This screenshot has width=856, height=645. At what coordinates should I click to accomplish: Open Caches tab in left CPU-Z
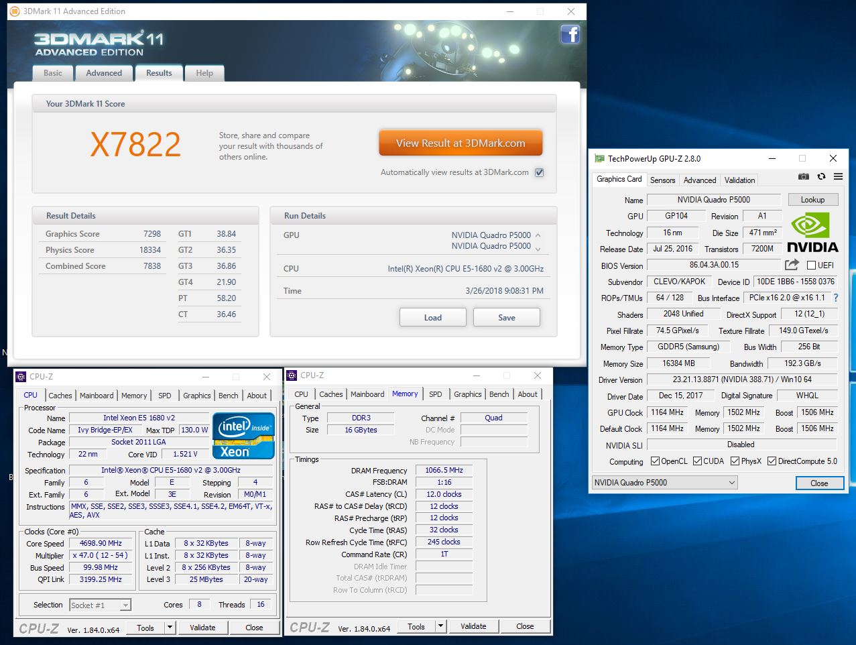pyautogui.click(x=60, y=396)
